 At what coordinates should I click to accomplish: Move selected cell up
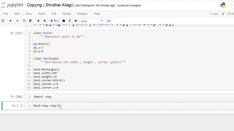[38, 21]
